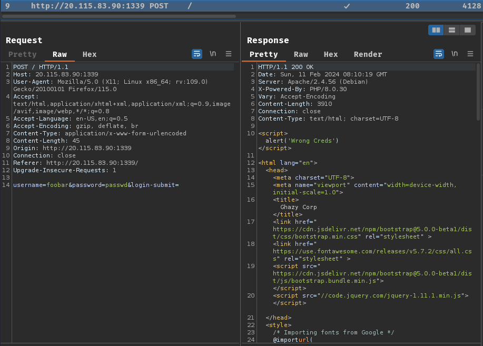Click the Upgrade-Insecure-Requests header line
This screenshot has width=483, height=346.
[x=65, y=171]
